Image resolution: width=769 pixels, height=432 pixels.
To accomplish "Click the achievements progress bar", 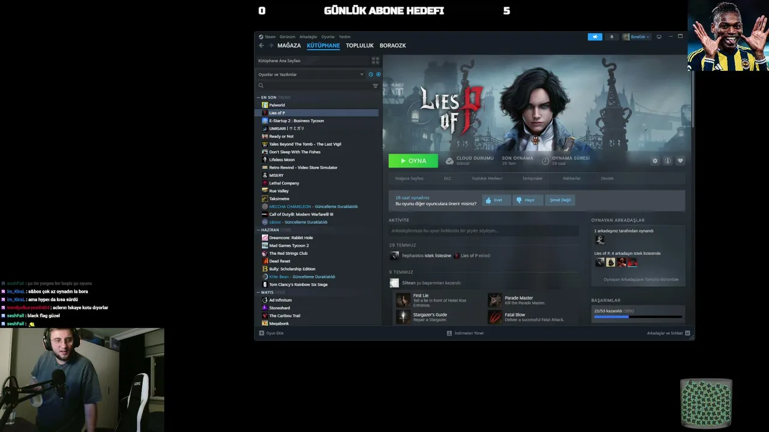I will (638, 317).
